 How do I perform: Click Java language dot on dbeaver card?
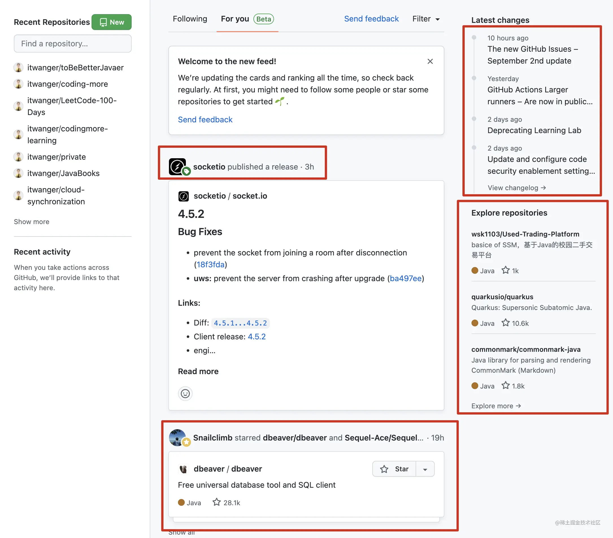(181, 503)
